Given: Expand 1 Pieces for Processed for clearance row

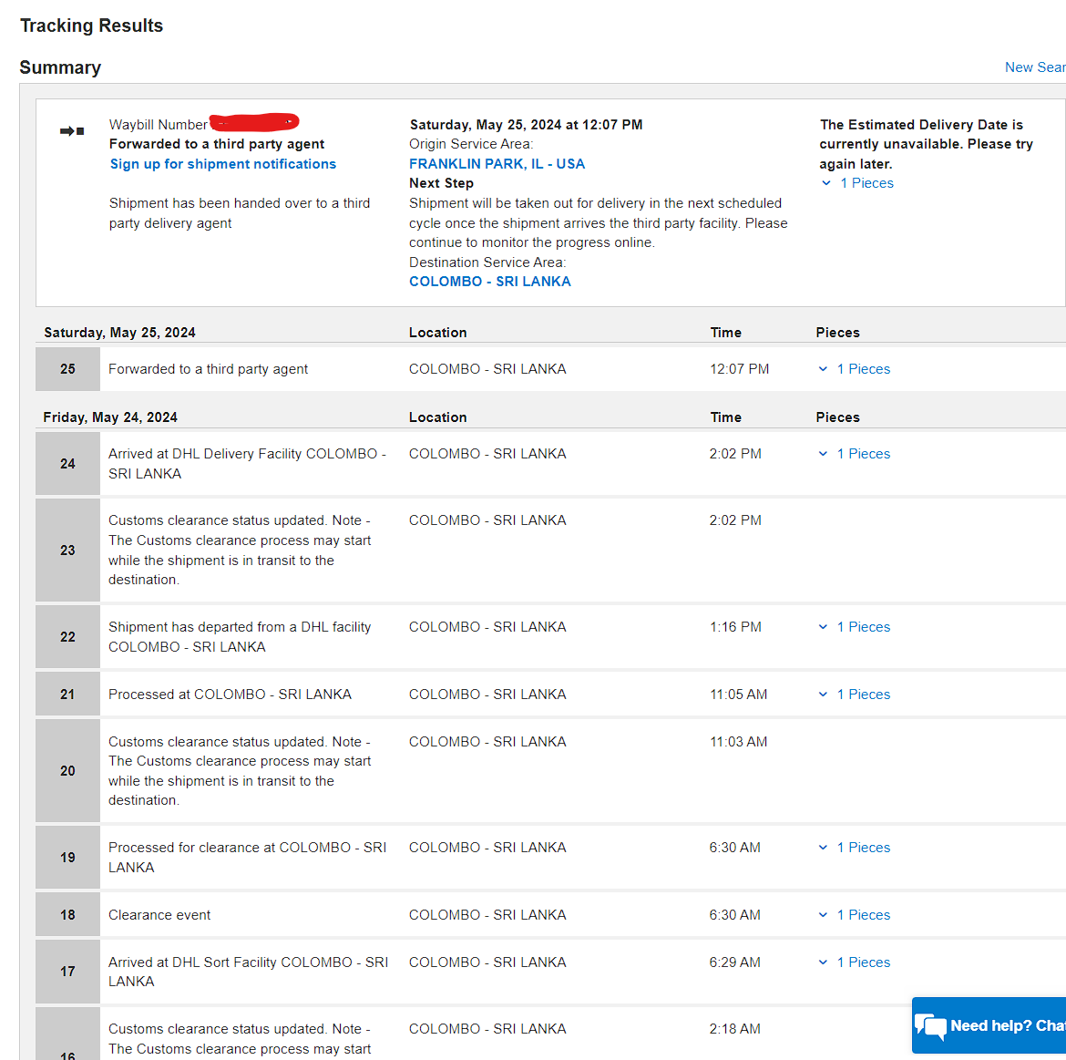Looking at the screenshot, I should 855,848.
